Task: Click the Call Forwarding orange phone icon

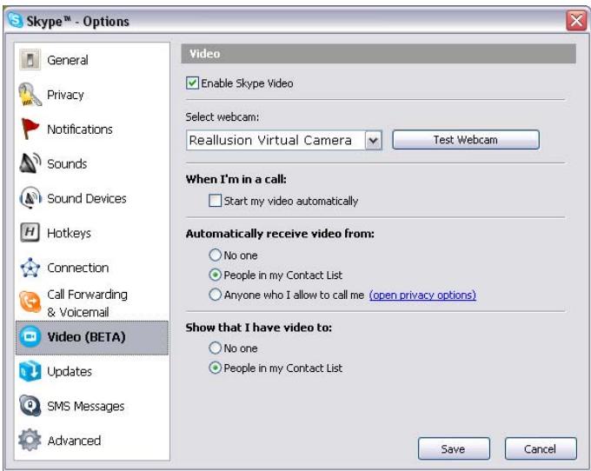Action: pyautogui.click(x=30, y=302)
